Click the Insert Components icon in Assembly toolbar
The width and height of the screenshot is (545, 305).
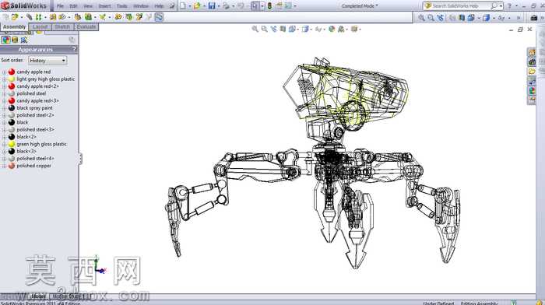[14, 17]
